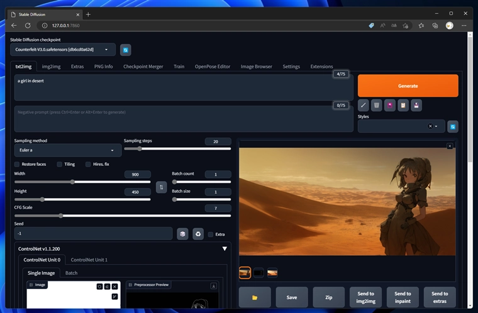Collapse the ControlNet v1.1.200 panel

tap(225, 249)
